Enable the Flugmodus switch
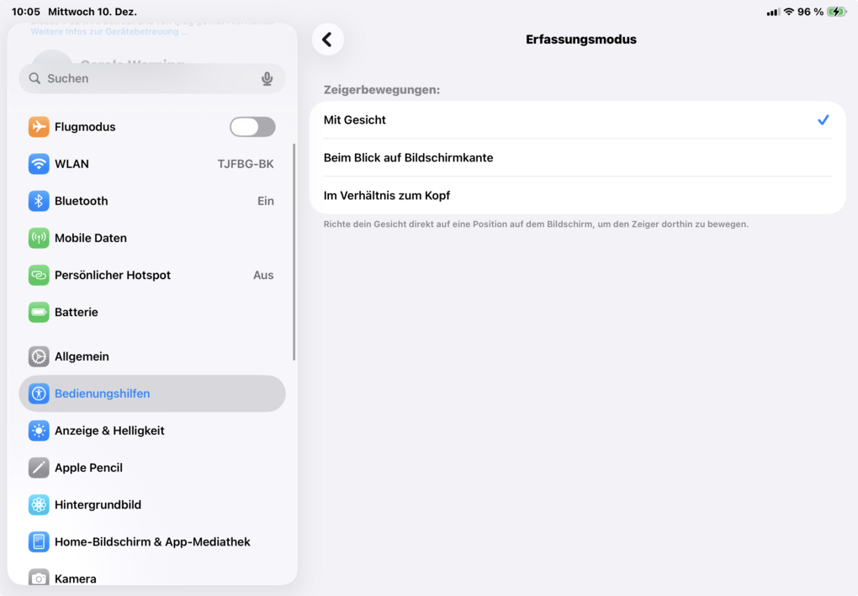Viewport: 858px width, 596px height. pyautogui.click(x=252, y=127)
